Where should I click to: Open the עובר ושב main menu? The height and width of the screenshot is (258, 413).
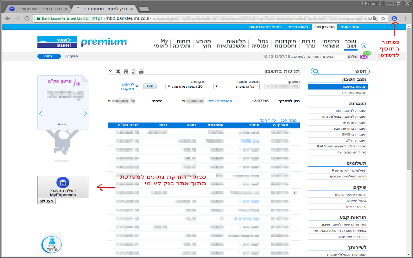click(x=350, y=44)
